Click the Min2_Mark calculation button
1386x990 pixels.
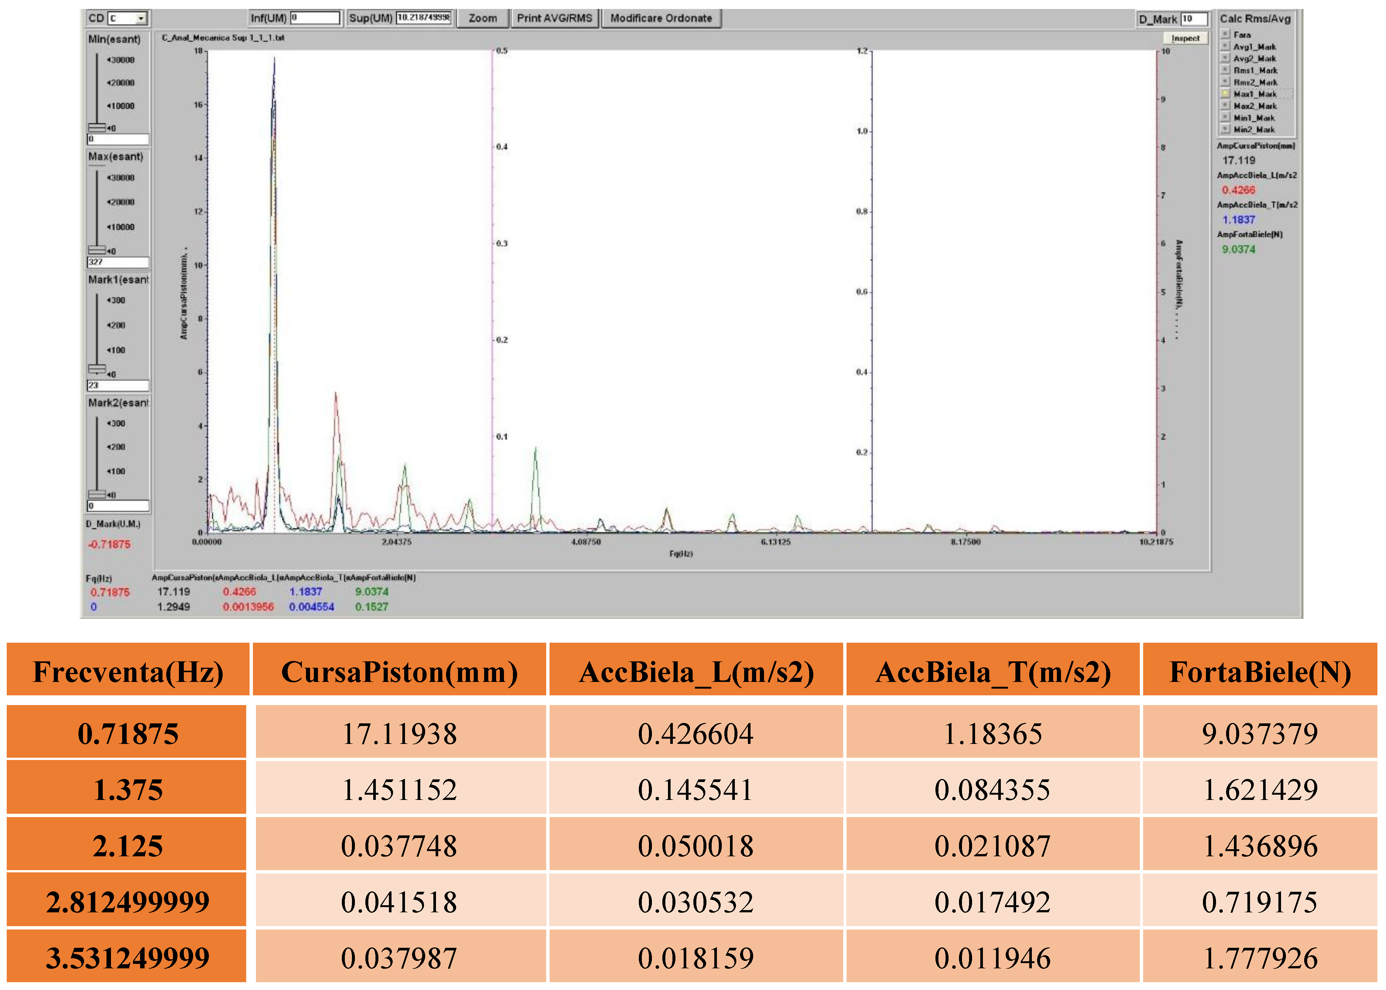coord(1225,130)
